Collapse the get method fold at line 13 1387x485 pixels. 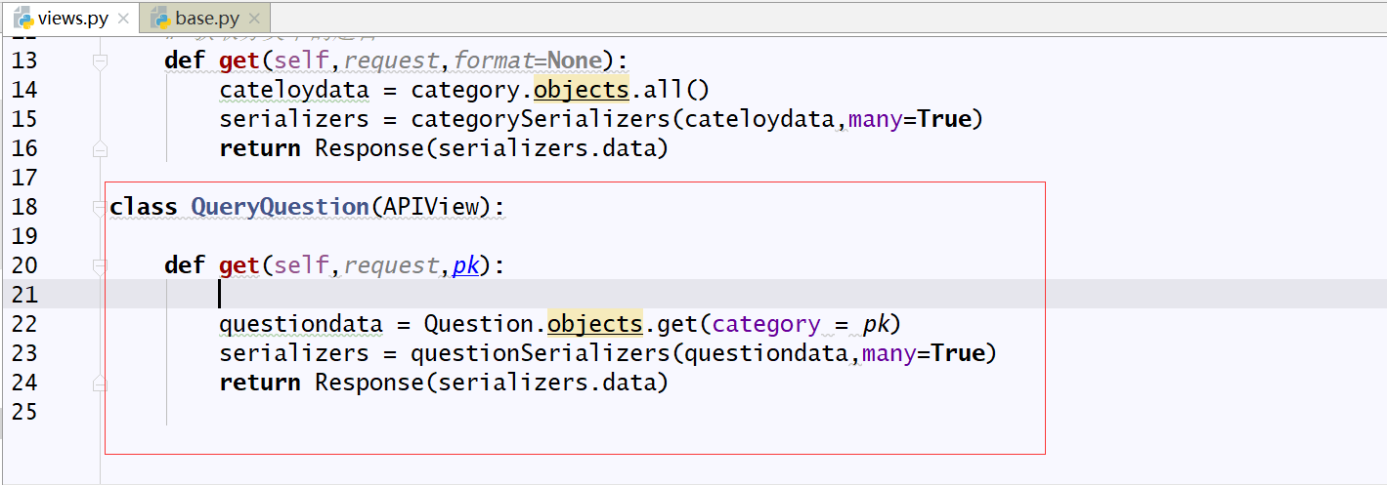[x=99, y=61]
